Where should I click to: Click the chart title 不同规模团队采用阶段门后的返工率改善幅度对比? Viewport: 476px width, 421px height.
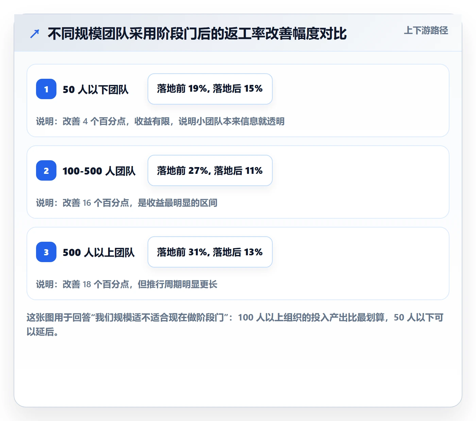pyautogui.click(x=197, y=34)
